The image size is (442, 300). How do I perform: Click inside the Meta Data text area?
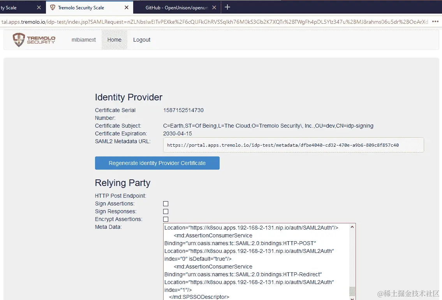(x=256, y=261)
